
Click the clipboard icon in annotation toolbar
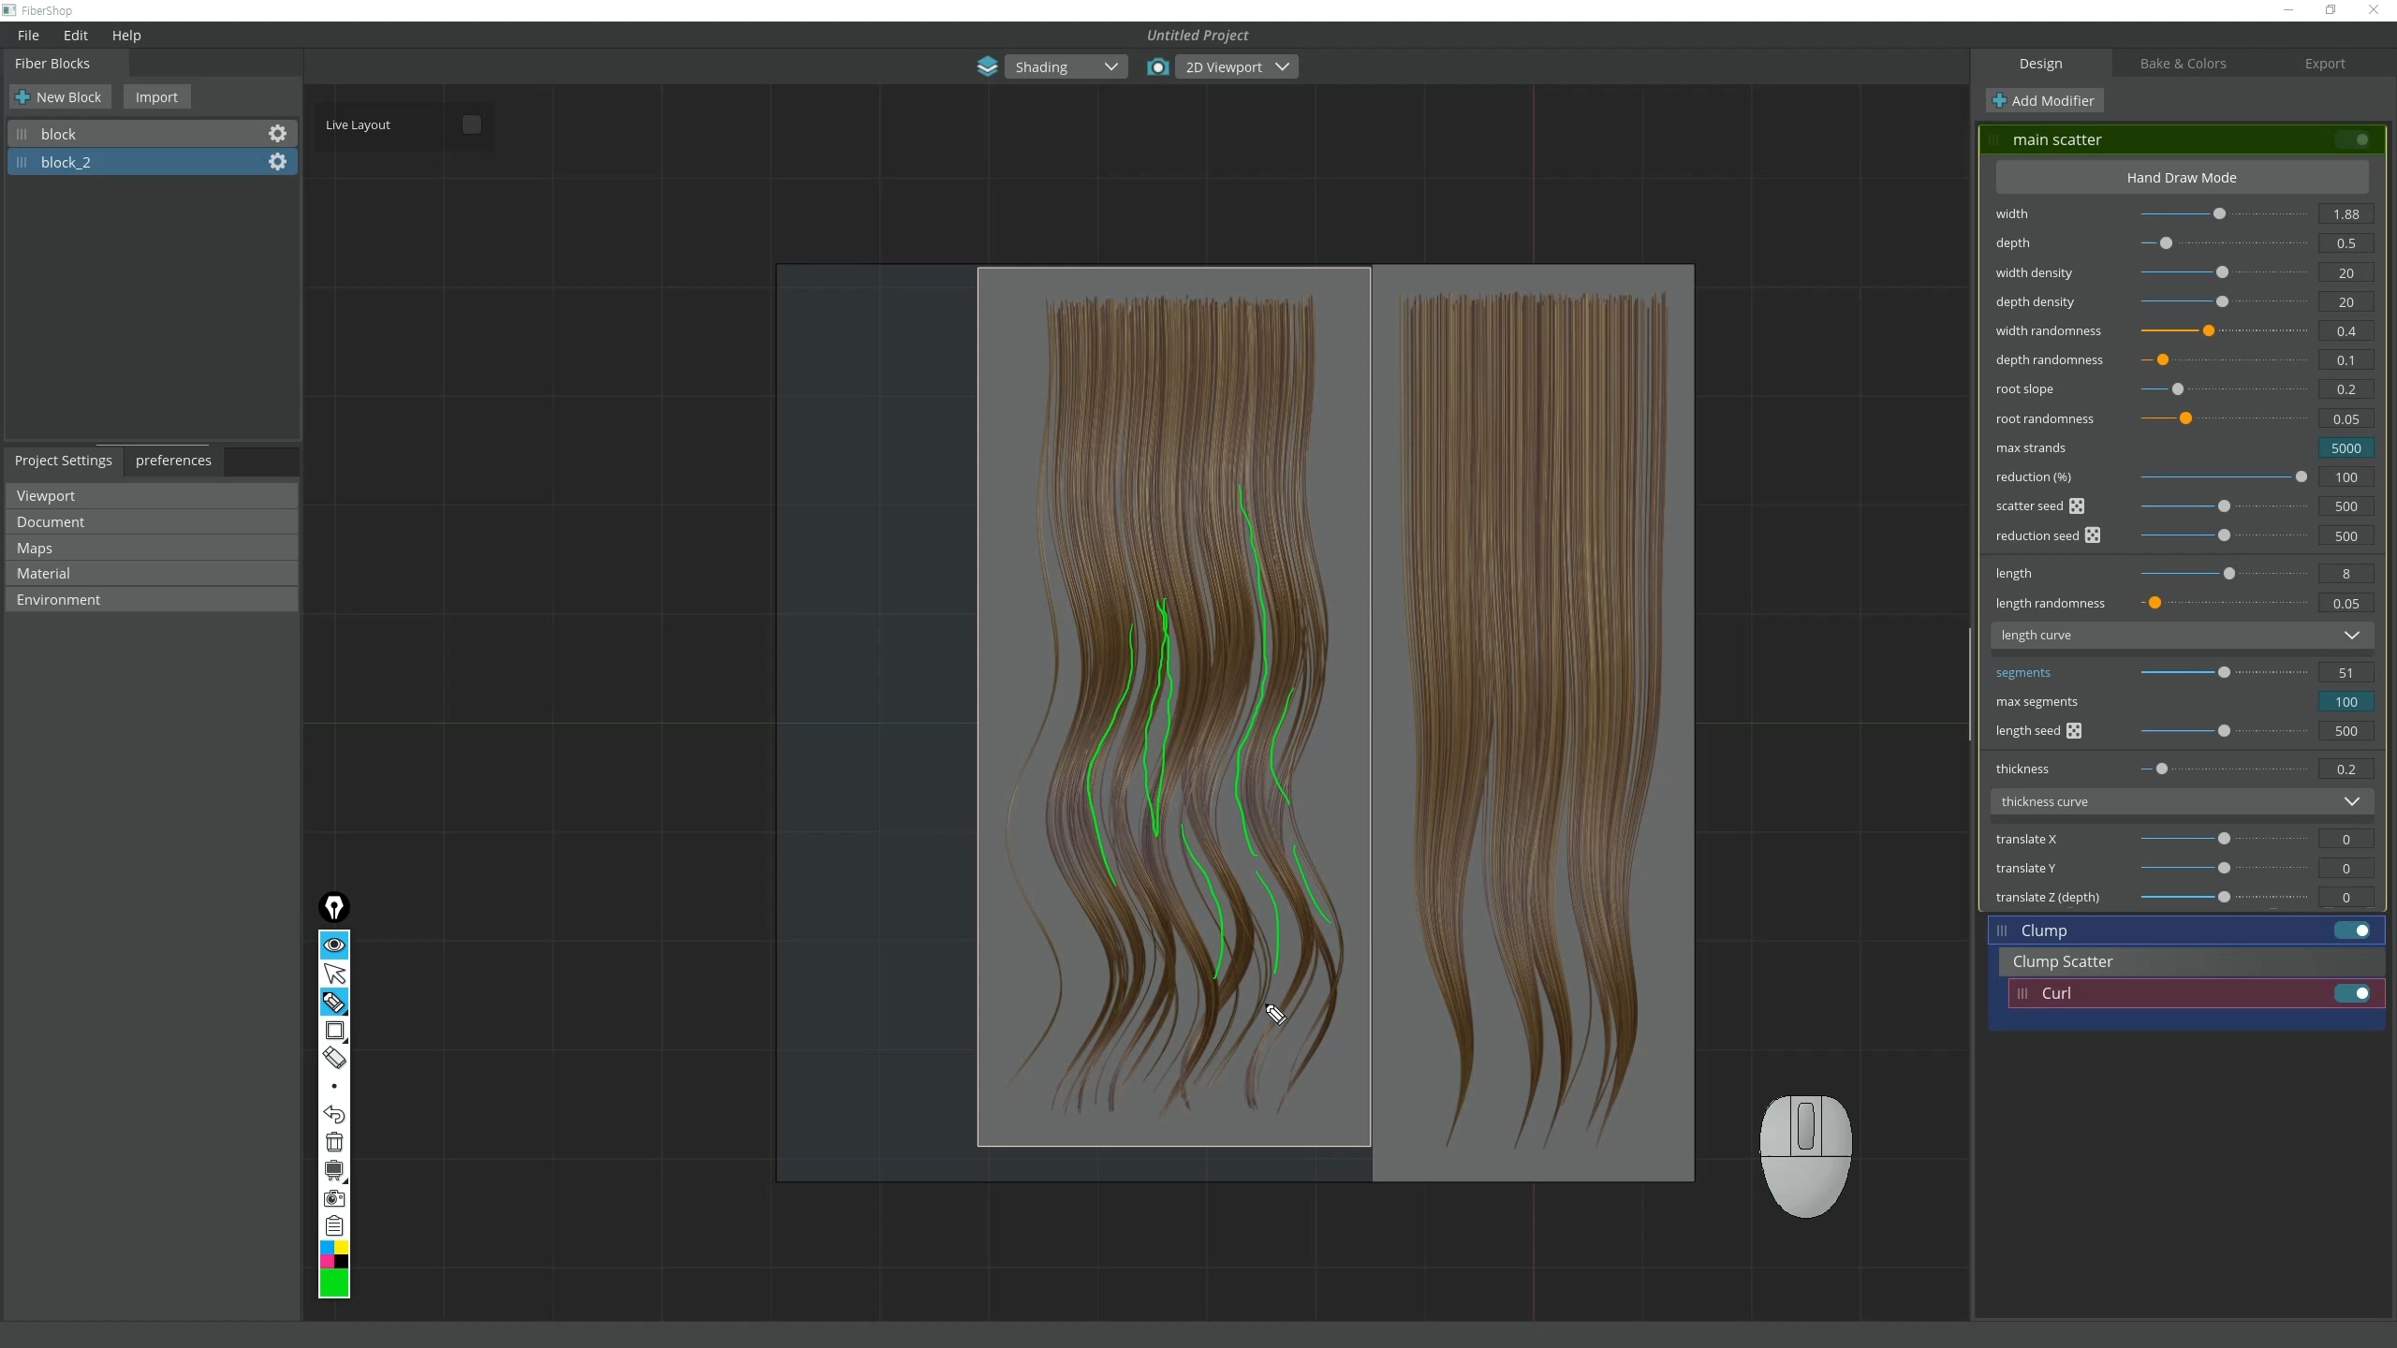click(x=334, y=1226)
